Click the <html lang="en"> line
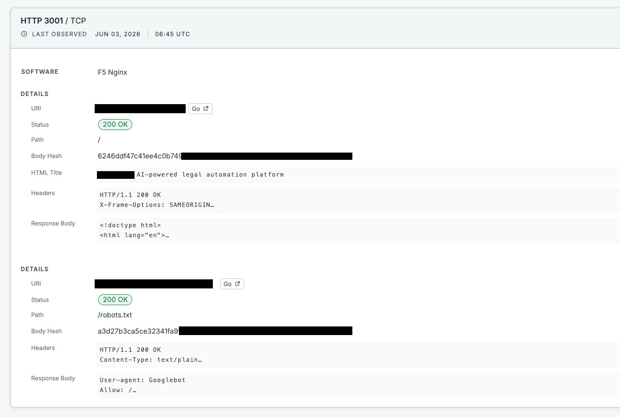 pyautogui.click(x=135, y=235)
